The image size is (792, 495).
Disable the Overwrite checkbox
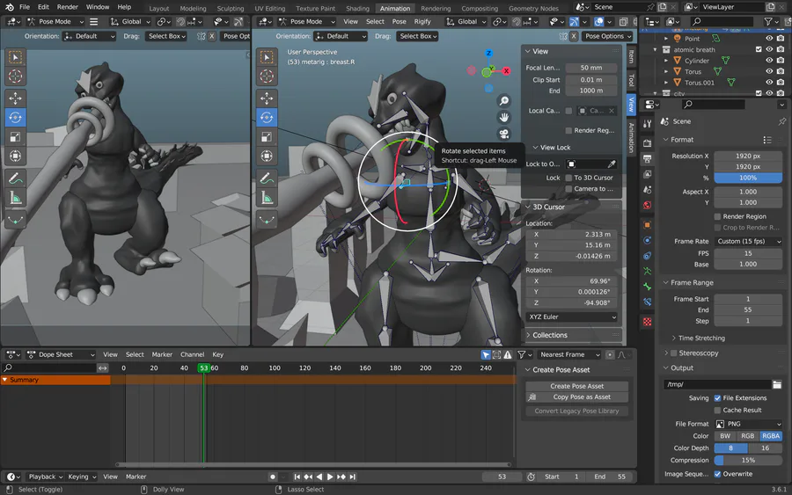coord(717,474)
